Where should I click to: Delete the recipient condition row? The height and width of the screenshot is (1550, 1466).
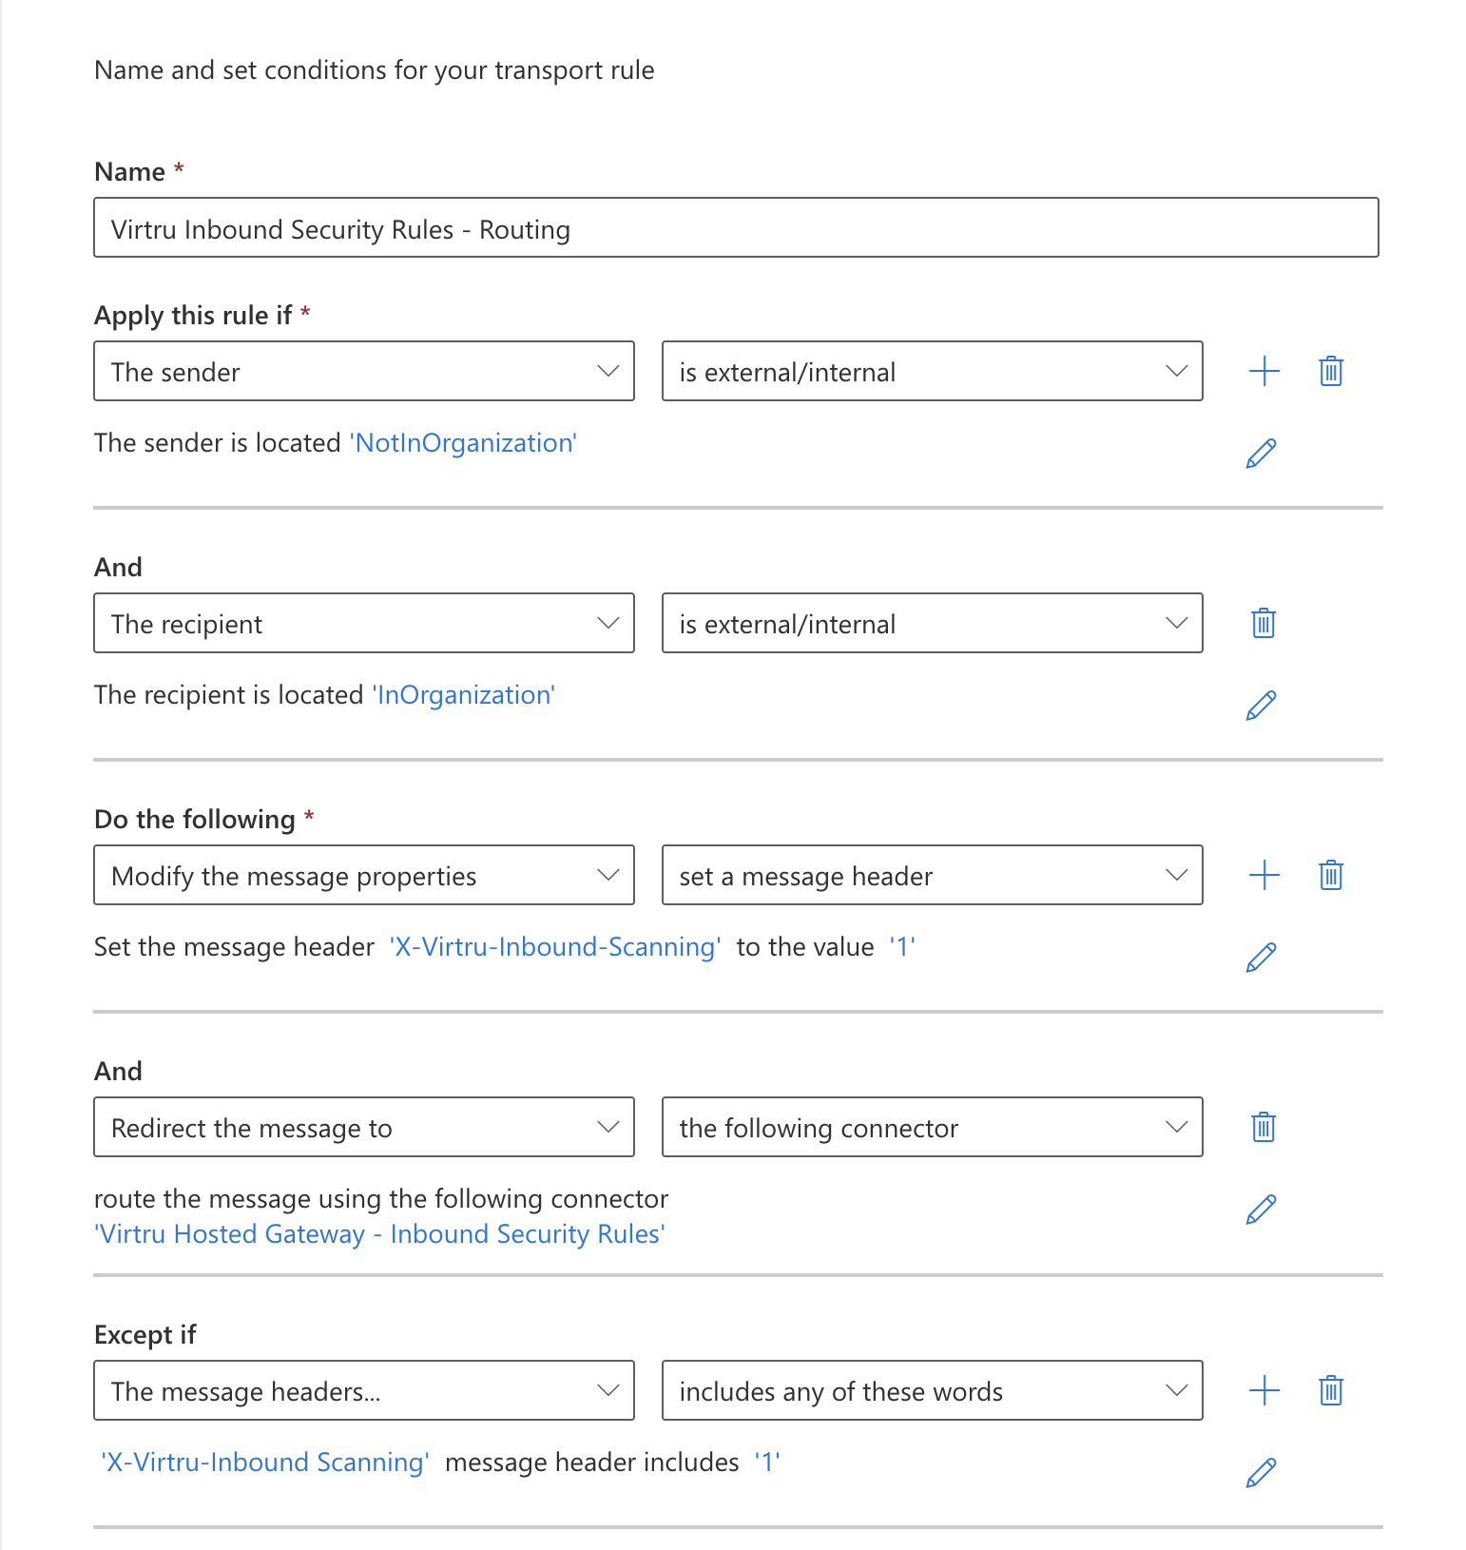click(1263, 623)
